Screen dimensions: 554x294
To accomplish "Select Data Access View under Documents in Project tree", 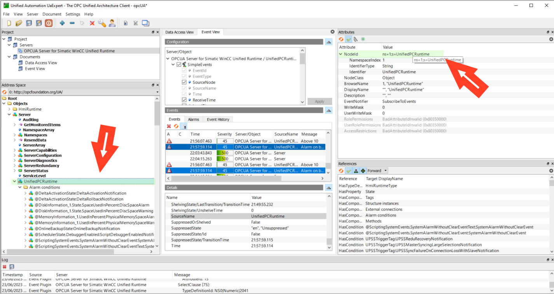I will 41,63.
